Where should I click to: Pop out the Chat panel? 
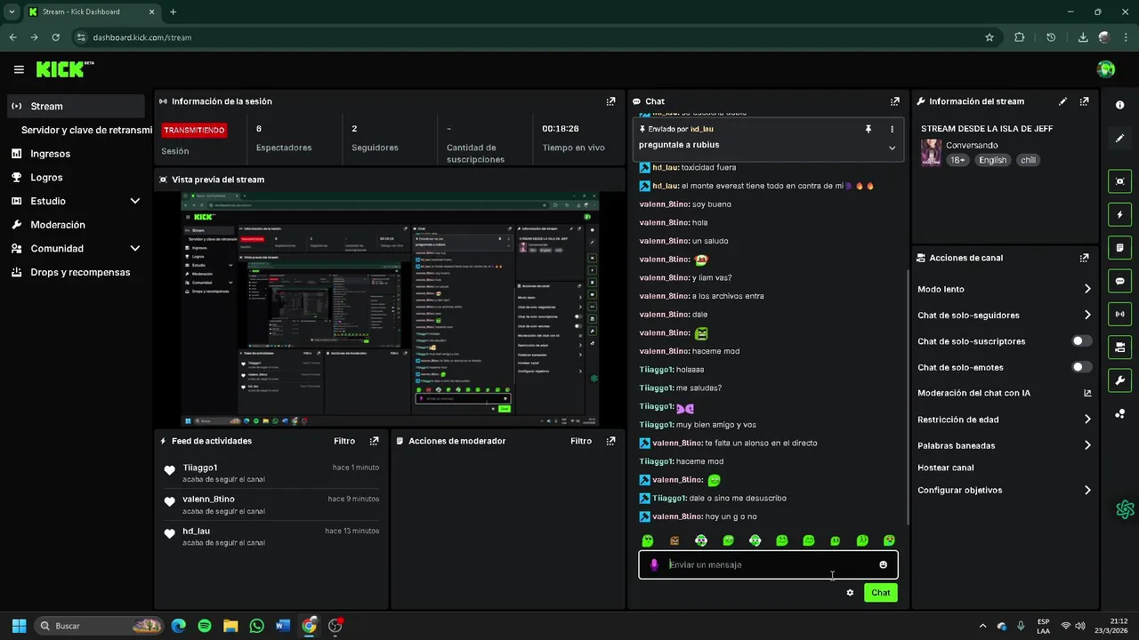click(x=895, y=101)
